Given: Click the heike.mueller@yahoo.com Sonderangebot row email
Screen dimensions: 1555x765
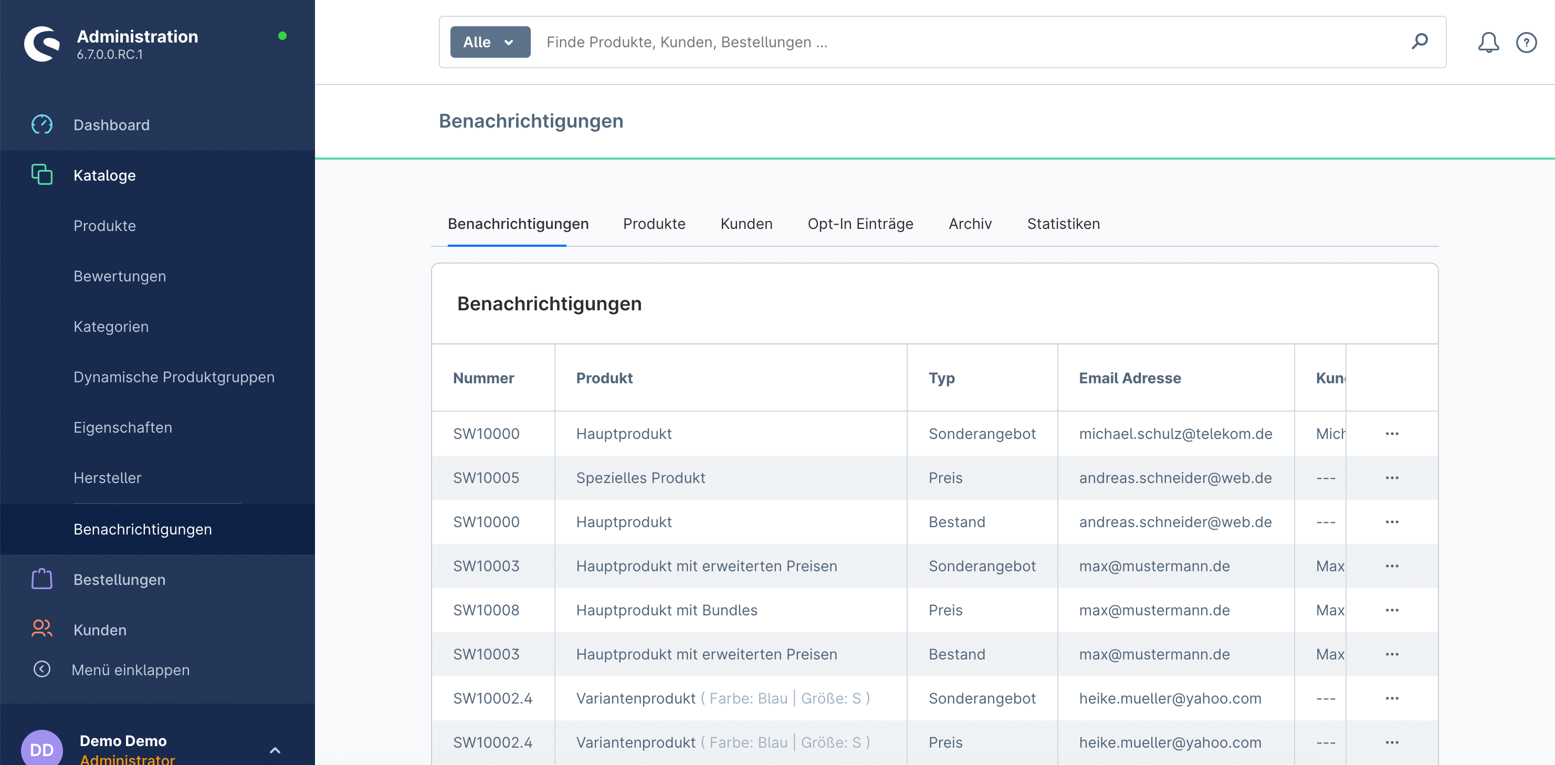Looking at the screenshot, I should [1170, 698].
